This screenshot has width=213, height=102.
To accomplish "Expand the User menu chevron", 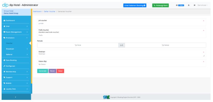I will (27, 26).
